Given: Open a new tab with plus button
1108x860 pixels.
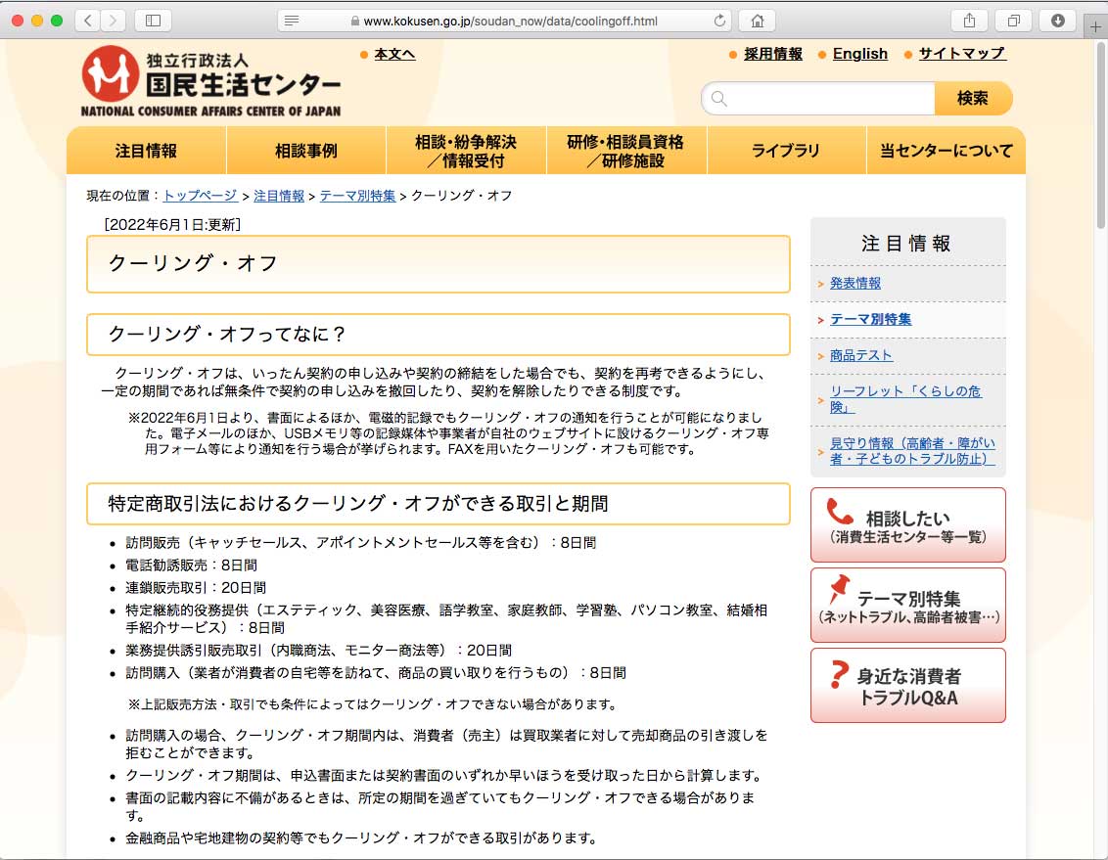Looking at the screenshot, I should click(1096, 27).
